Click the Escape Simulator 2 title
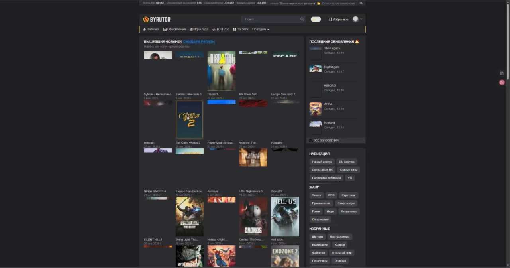The width and height of the screenshot is (510, 268). tap(283, 95)
